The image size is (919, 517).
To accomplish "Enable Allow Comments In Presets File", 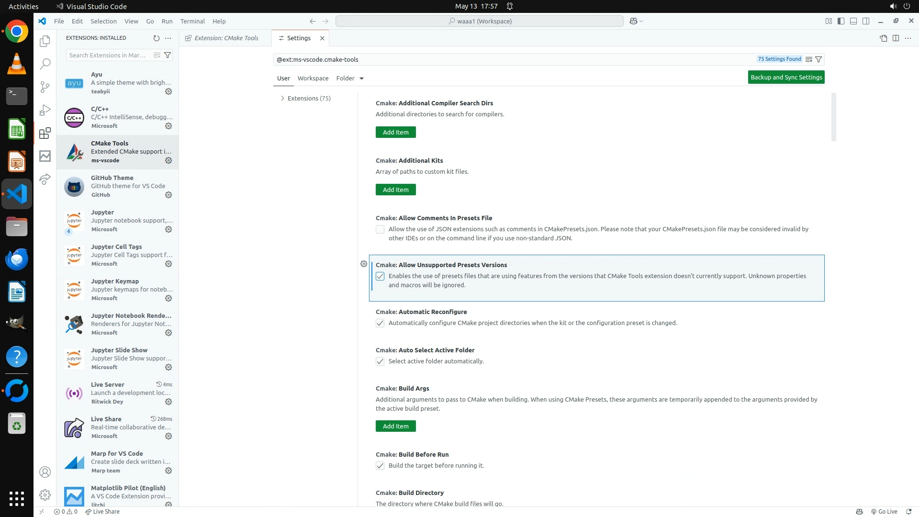I will coord(380,229).
